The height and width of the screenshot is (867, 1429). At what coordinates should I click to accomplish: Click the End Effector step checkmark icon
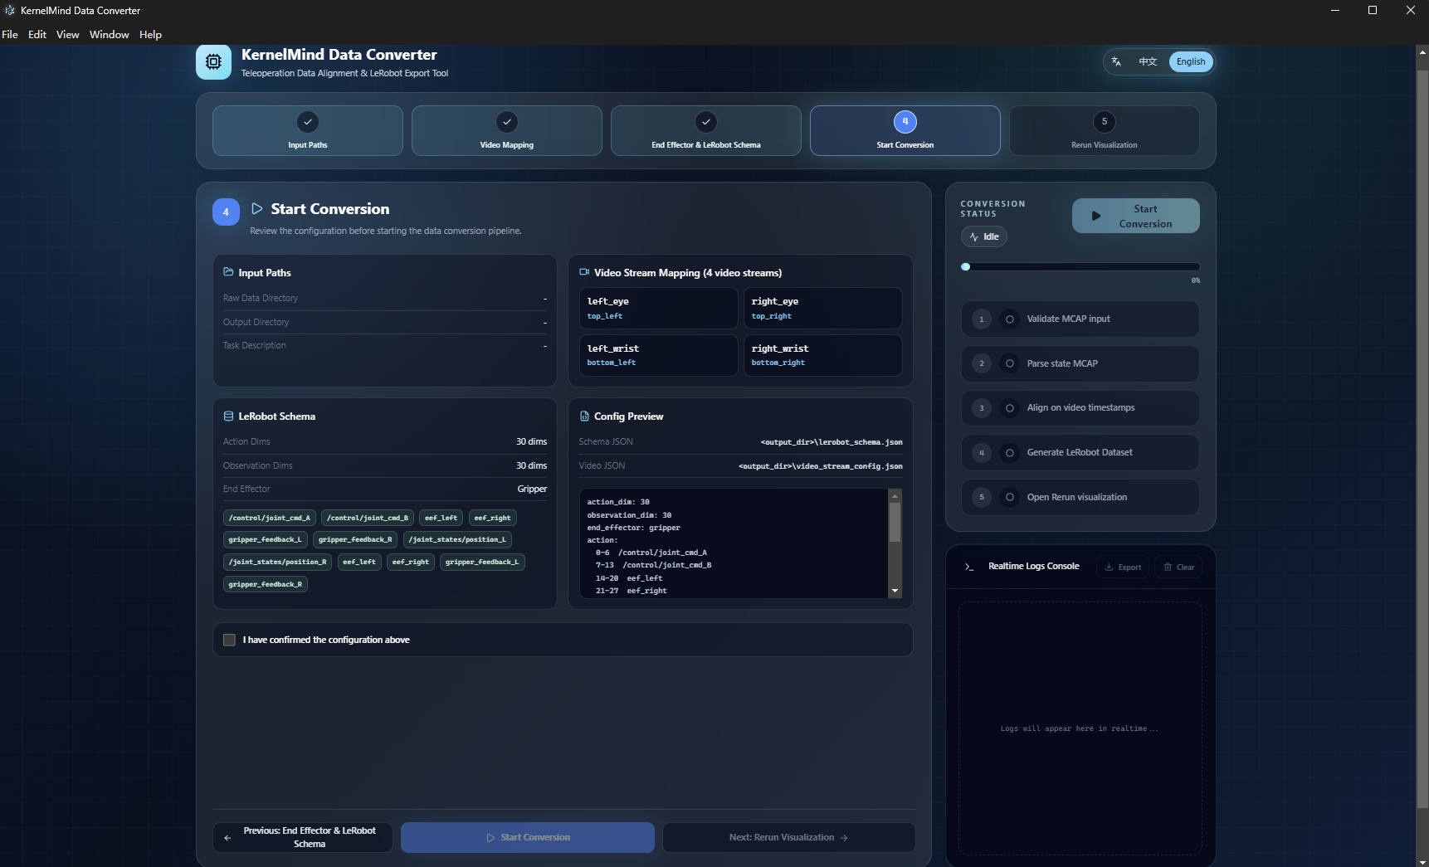click(x=706, y=122)
